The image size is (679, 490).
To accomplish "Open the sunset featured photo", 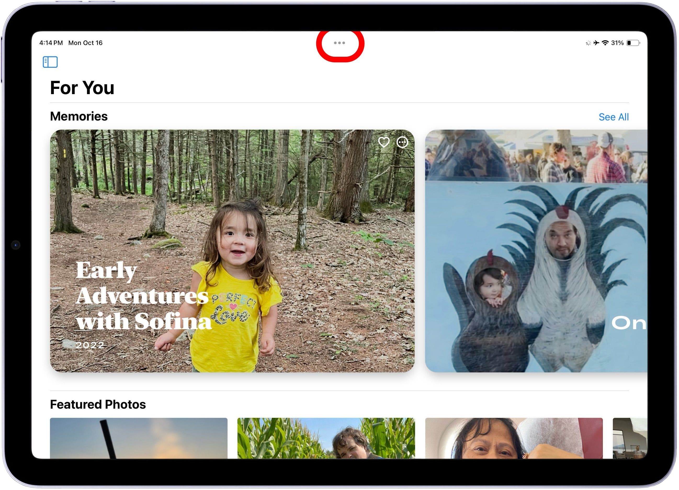I will pos(139,438).
